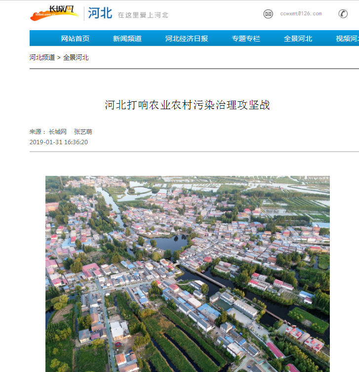Go to the 新闻频道 navigation tab
The height and width of the screenshot is (372, 359).
(127, 39)
